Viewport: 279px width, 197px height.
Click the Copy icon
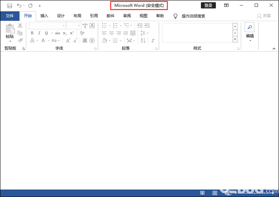click(20, 33)
